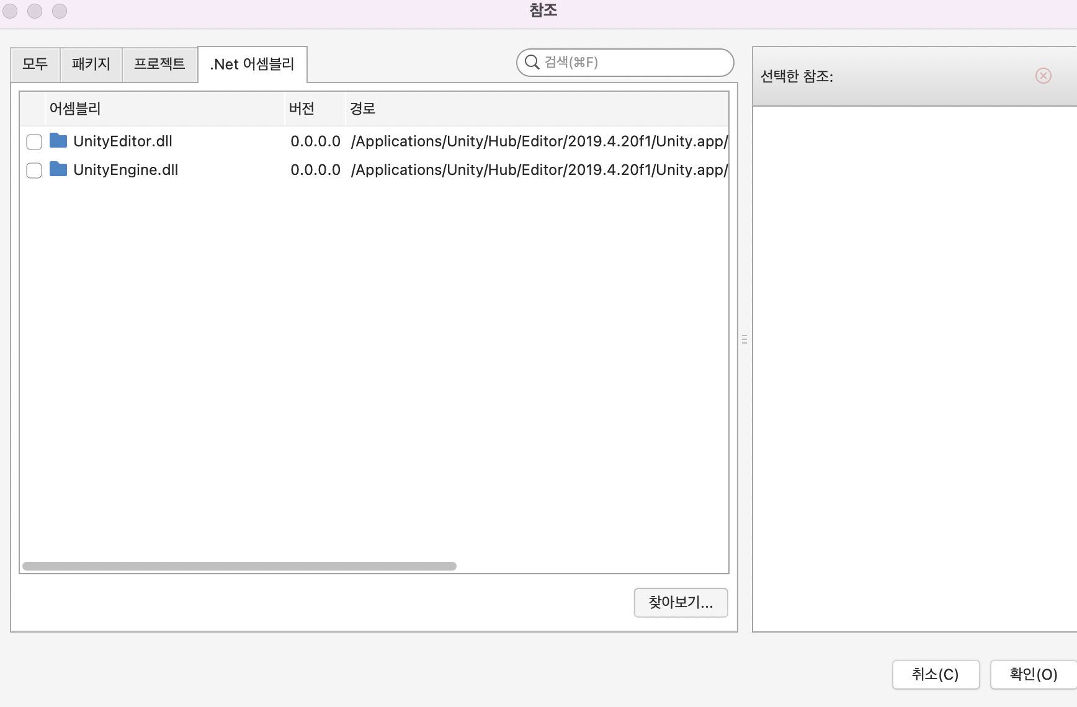Click the UnityEditor.dll path cell
The width and height of the screenshot is (1077, 707).
tap(539, 141)
